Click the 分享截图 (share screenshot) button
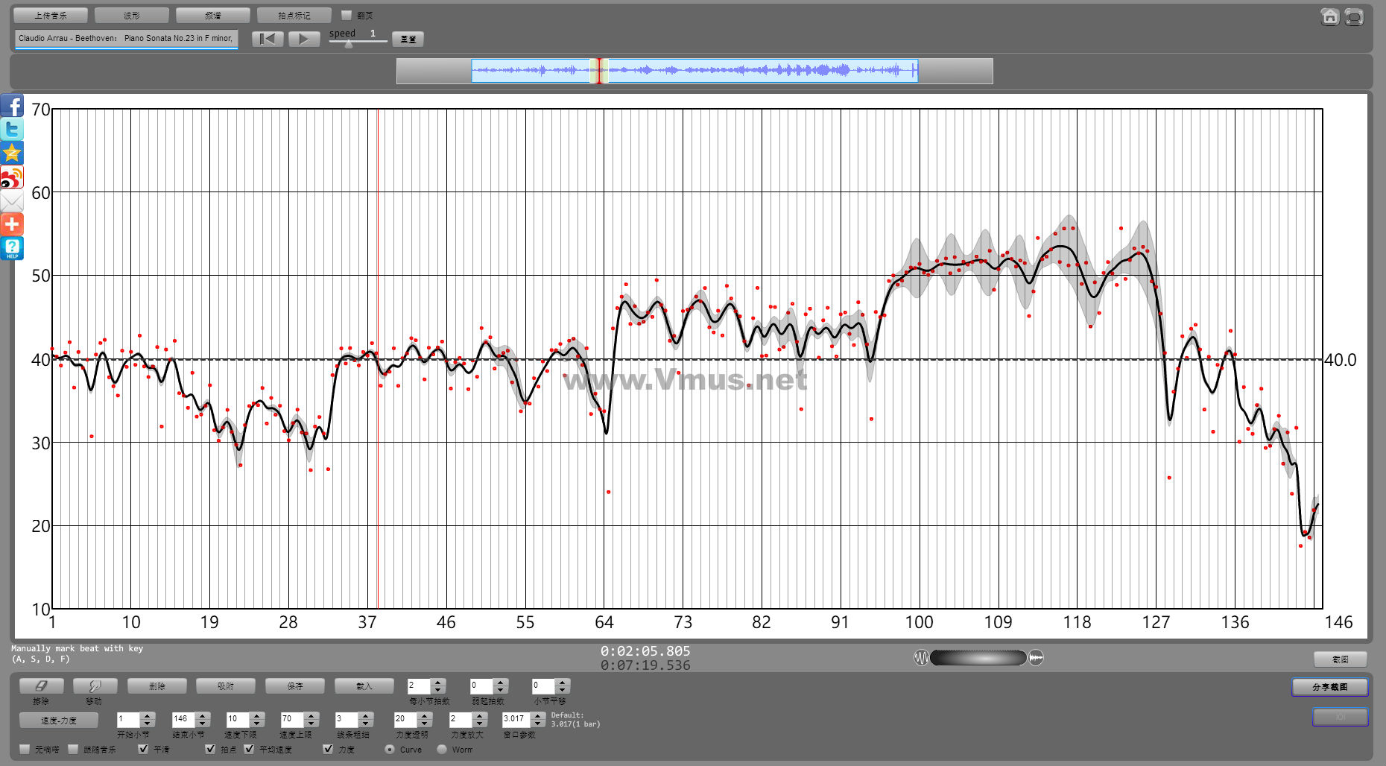This screenshot has height=766, width=1386. [1329, 687]
